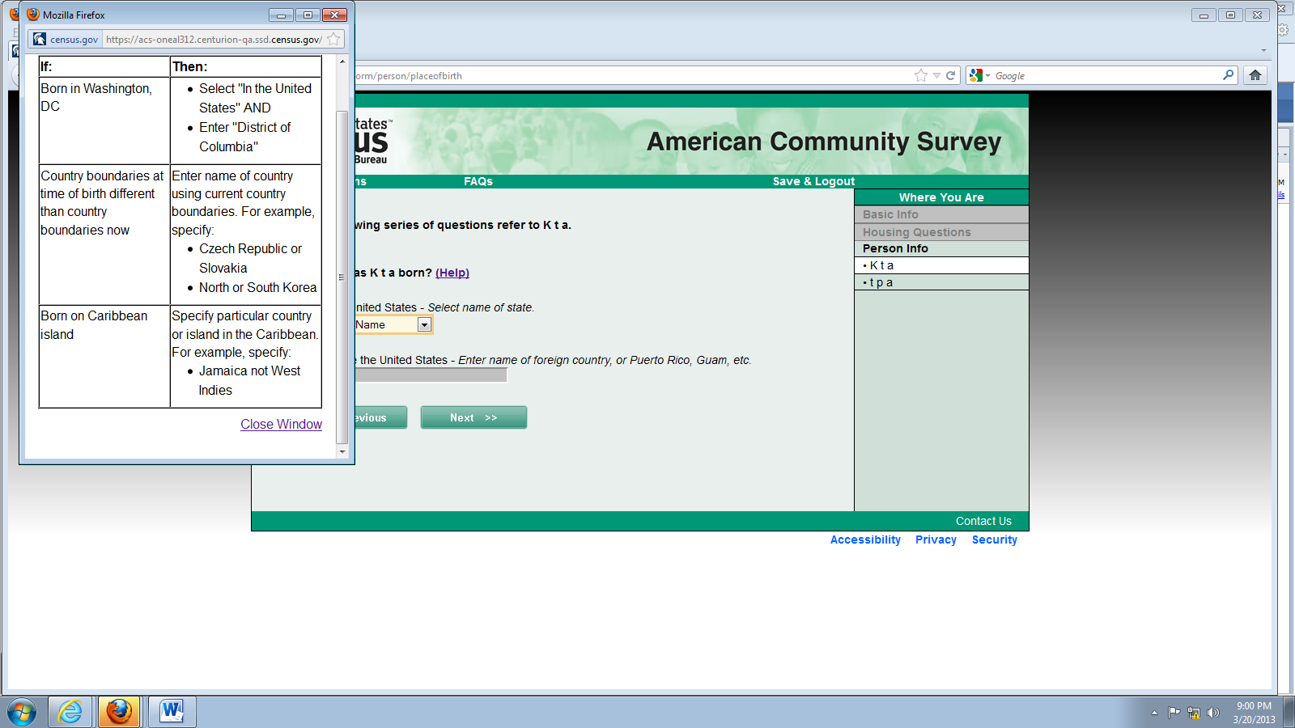This screenshot has height=728, width=1295.
Task: Click the bookmark star in popup address bar
Action: pos(333,39)
